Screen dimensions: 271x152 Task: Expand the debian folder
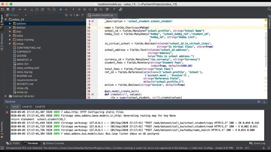10,27
